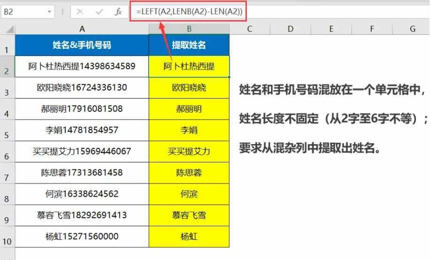Image resolution: width=430 pixels, height=260 pixels.
Task: Select column G header
Action: click(x=411, y=29)
